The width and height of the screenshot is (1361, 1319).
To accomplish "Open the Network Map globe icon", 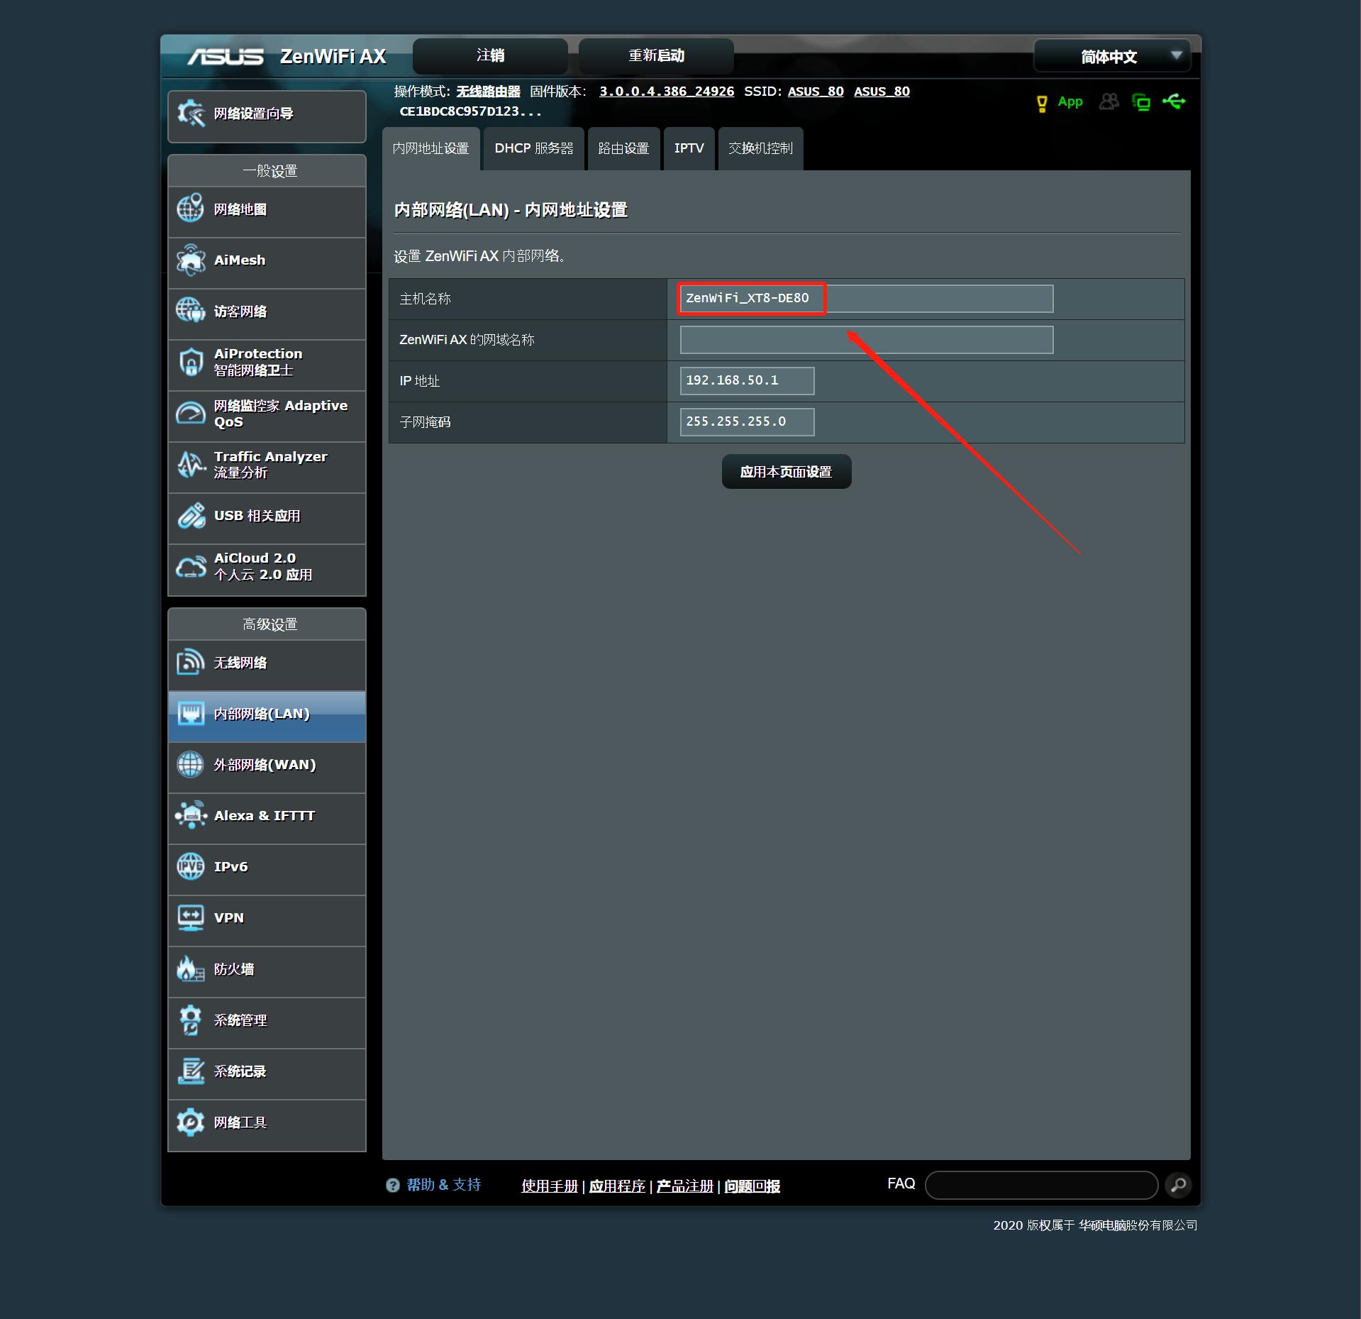I will point(190,209).
